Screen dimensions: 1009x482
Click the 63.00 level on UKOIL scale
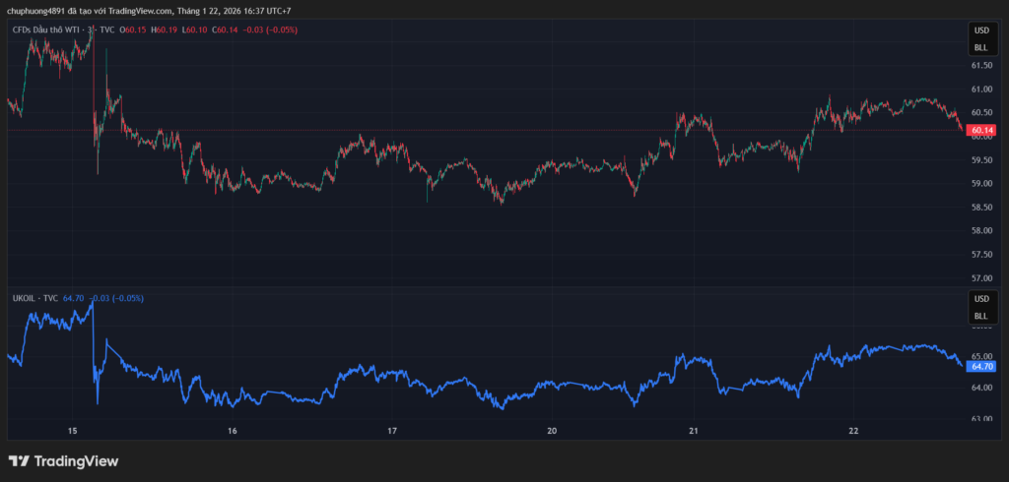[x=980, y=419]
